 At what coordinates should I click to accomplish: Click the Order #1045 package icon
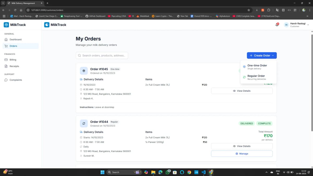(84, 71)
